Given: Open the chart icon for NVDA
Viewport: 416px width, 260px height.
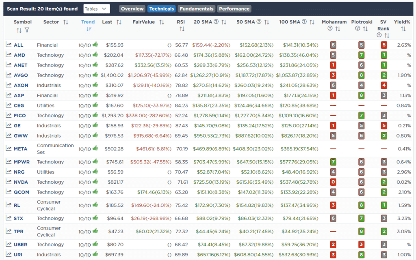Looking at the screenshot, I should [x=9, y=182].
